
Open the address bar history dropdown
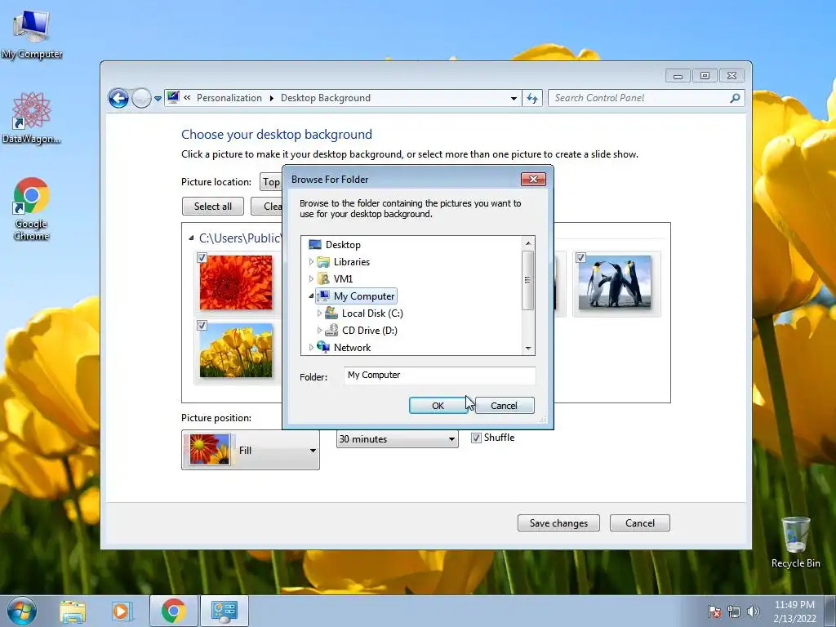[514, 98]
